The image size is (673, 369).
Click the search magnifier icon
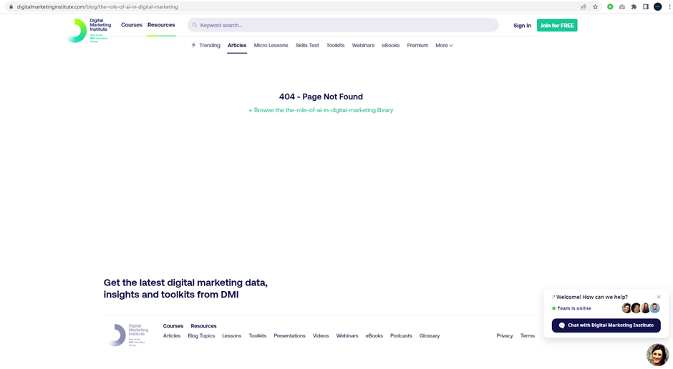coord(195,25)
